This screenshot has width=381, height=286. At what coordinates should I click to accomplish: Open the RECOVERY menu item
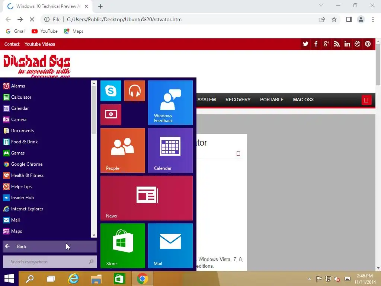[238, 100]
